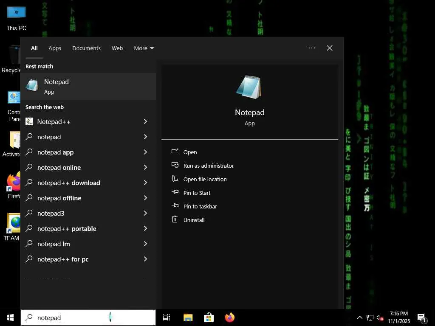Screen dimensions: 435x326
Task: Open the network status tray icon
Action: [x=370, y=318]
